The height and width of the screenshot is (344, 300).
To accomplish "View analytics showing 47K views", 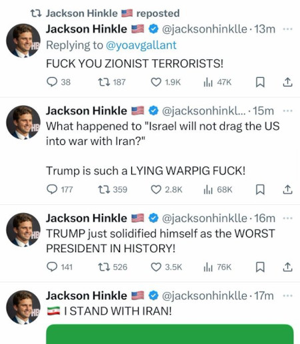I will tap(217, 83).
